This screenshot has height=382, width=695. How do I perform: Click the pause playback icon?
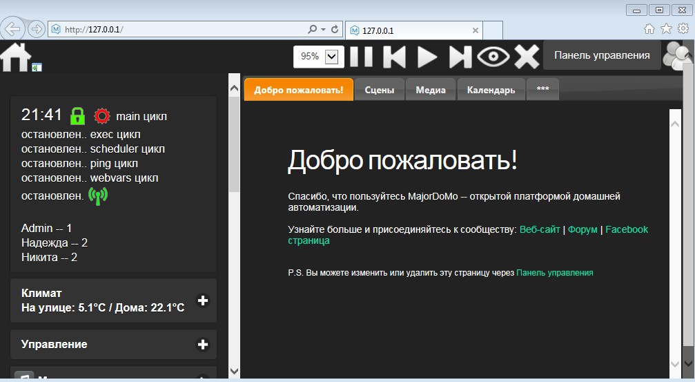pos(361,57)
